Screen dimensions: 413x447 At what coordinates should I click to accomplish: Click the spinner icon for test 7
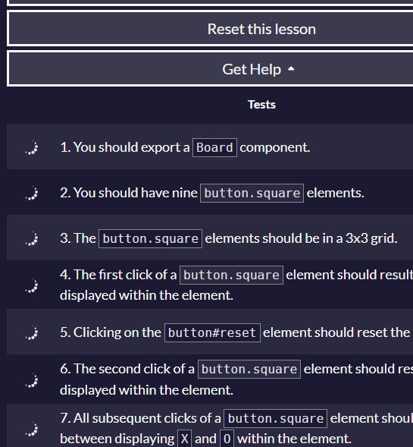tap(32, 430)
